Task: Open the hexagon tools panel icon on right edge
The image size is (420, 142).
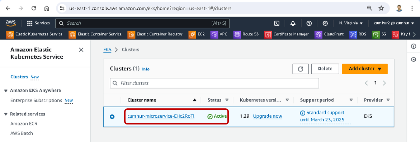Action: pos(413,59)
